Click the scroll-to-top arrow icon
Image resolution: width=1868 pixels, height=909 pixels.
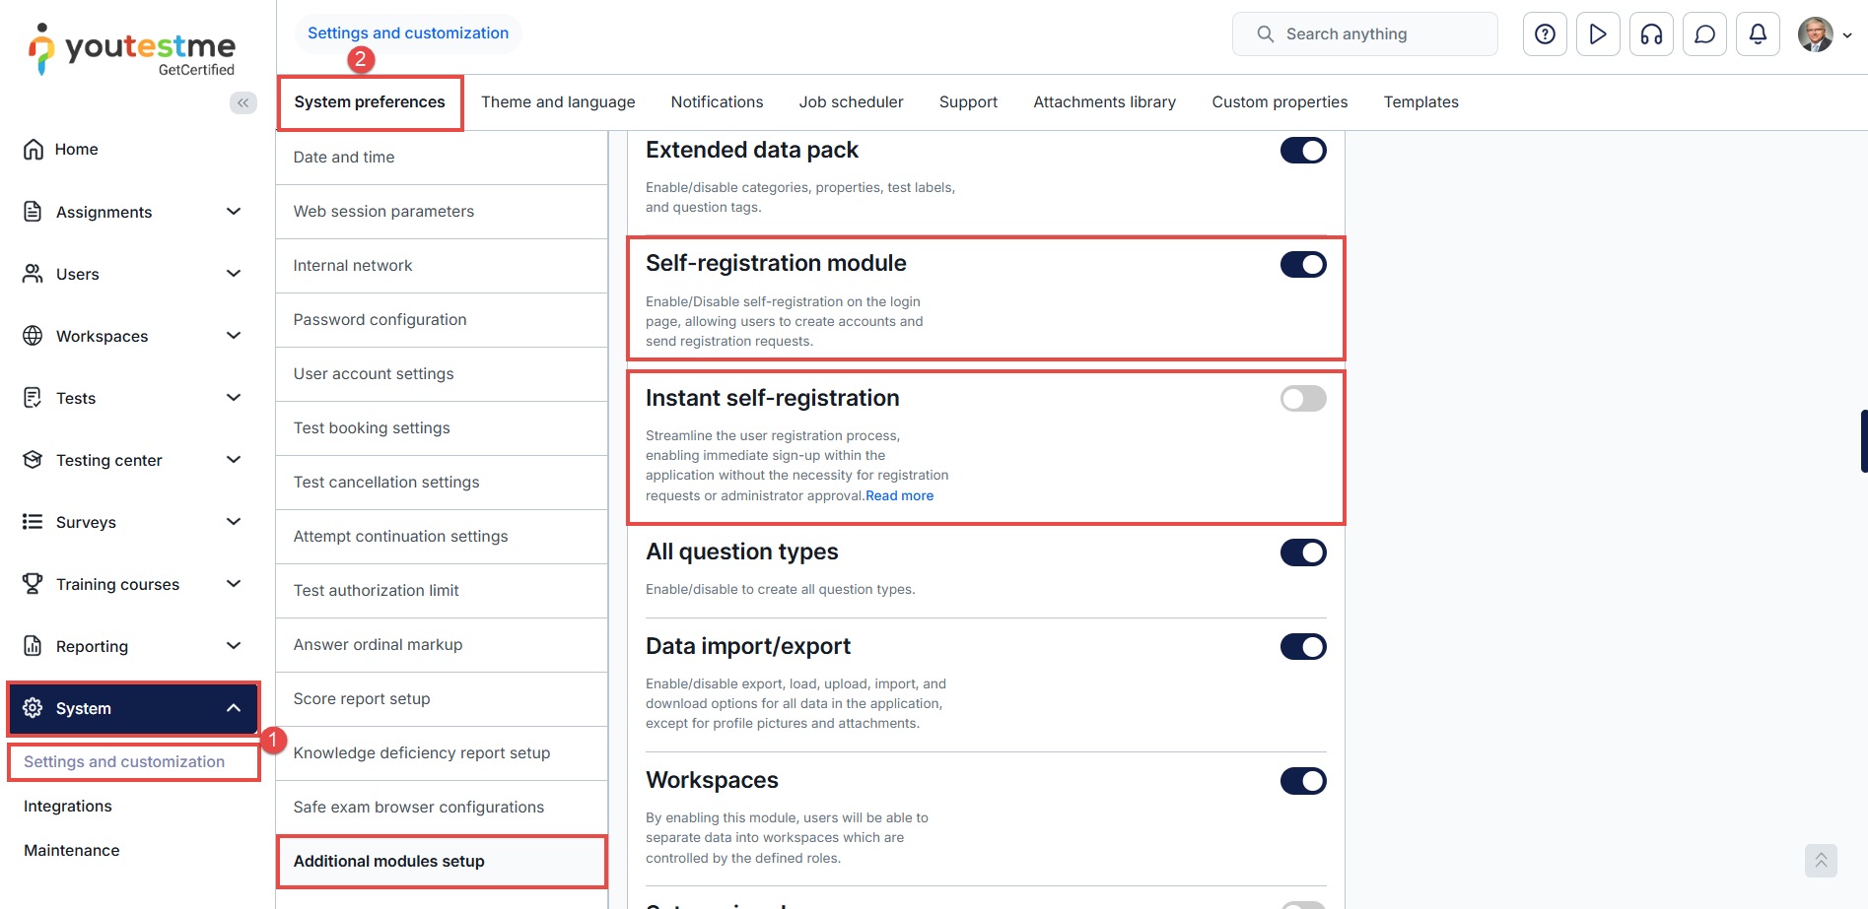1821,860
